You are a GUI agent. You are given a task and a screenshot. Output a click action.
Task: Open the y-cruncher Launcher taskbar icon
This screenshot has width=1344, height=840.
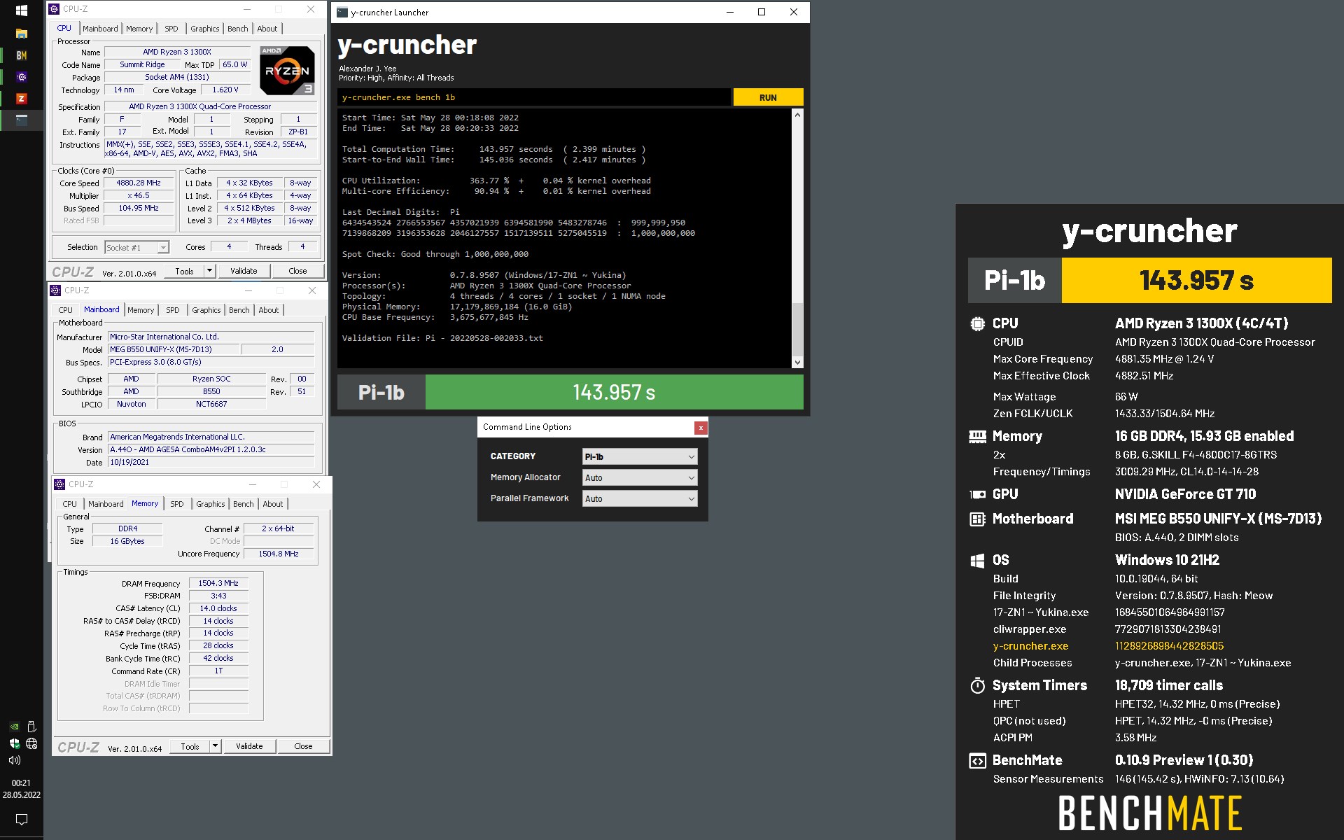click(x=21, y=120)
